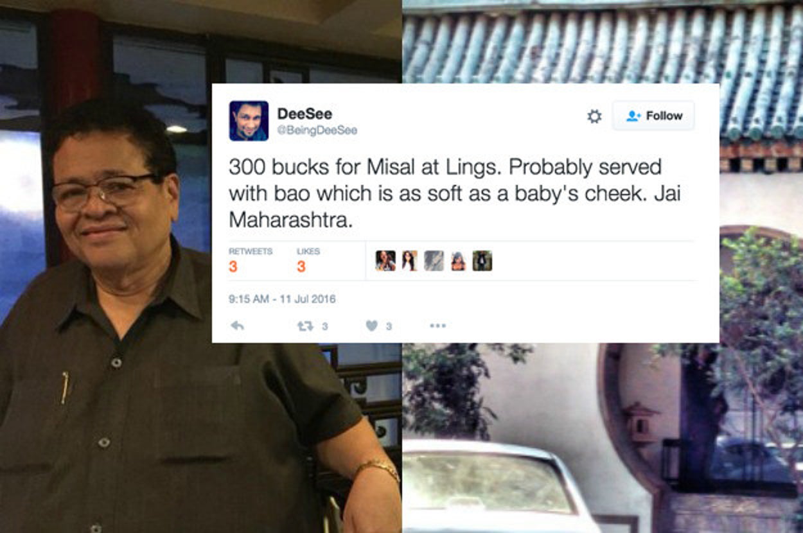Click the dark-suited man liker avatar
Image resolution: width=803 pixels, height=533 pixels.
(x=482, y=261)
